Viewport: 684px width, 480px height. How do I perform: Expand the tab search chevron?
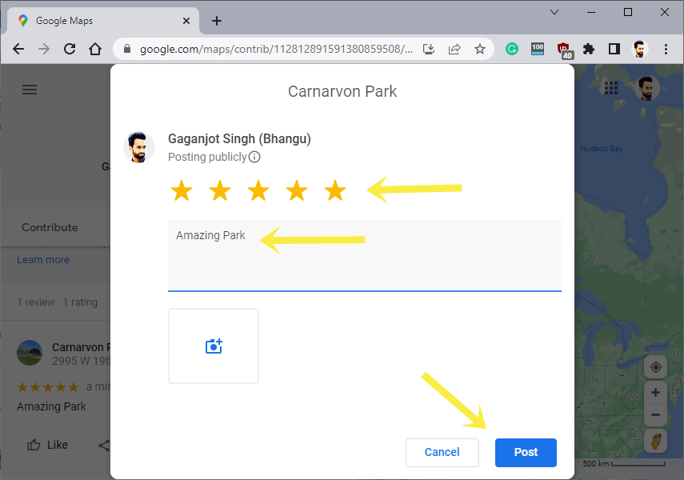(x=554, y=12)
